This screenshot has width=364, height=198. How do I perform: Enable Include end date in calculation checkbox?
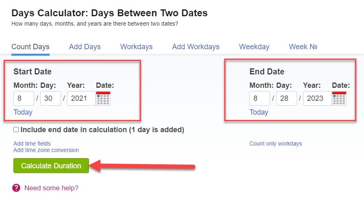point(16,129)
